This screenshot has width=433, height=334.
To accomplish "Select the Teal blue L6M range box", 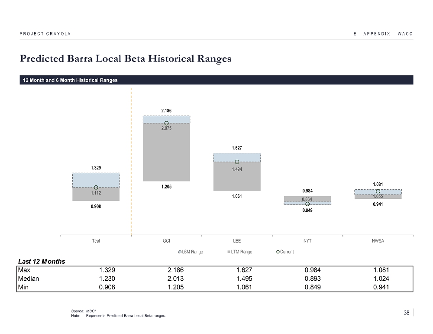I will (x=96, y=179).
